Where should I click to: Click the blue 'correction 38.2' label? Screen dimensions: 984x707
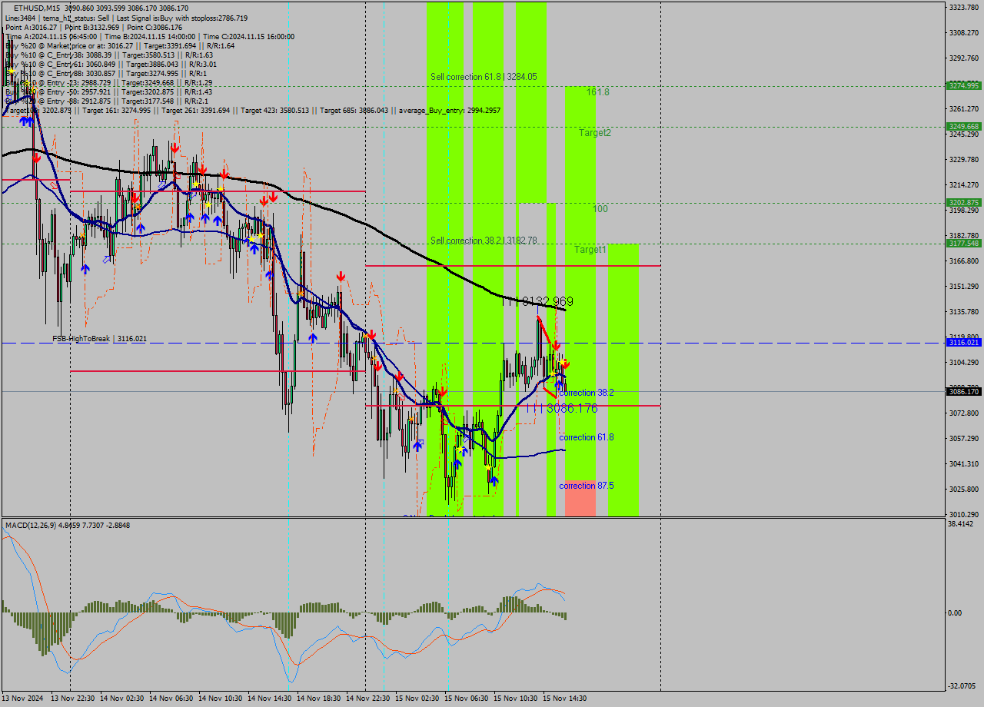(587, 393)
